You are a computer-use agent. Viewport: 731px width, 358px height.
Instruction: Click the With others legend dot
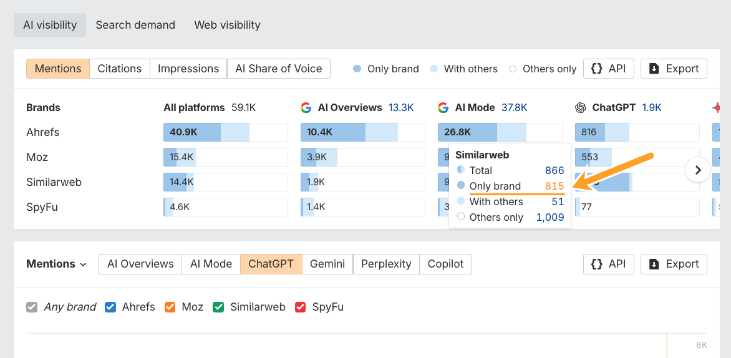point(433,69)
